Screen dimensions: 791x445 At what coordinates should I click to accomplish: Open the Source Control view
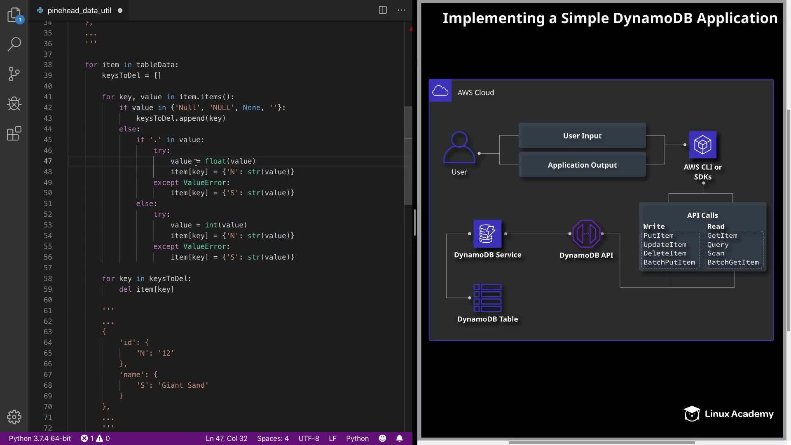pyautogui.click(x=14, y=74)
